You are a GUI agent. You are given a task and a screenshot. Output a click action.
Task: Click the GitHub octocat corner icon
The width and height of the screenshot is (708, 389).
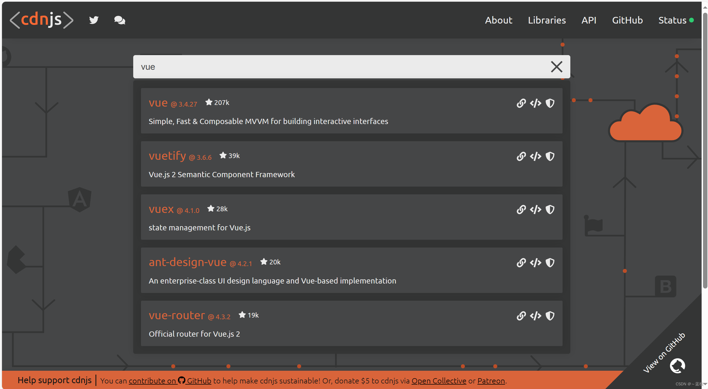[677, 366]
